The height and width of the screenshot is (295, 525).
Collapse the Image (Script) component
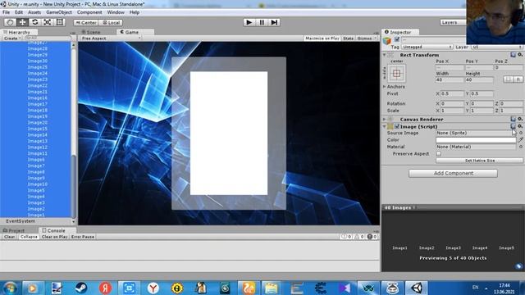[385, 126]
